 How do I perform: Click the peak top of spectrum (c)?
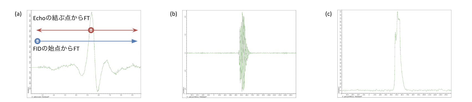point(397,12)
